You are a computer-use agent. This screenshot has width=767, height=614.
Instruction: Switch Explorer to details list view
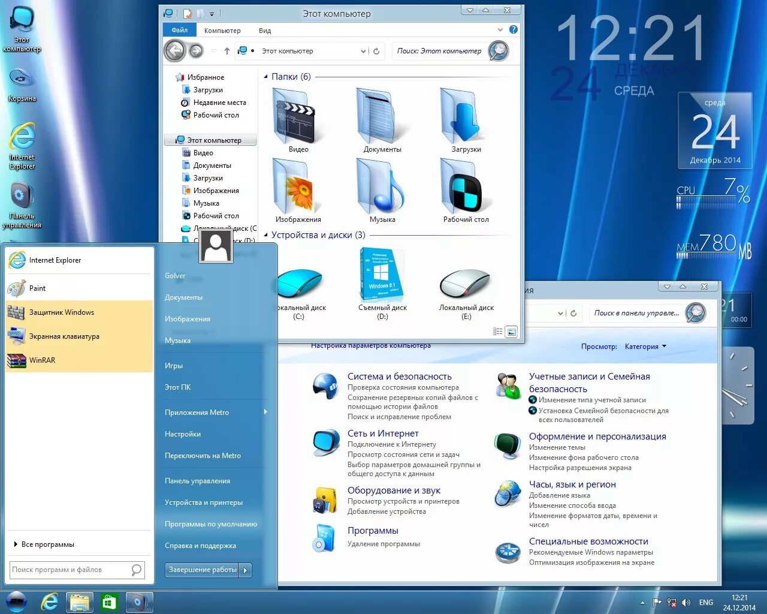tap(497, 332)
